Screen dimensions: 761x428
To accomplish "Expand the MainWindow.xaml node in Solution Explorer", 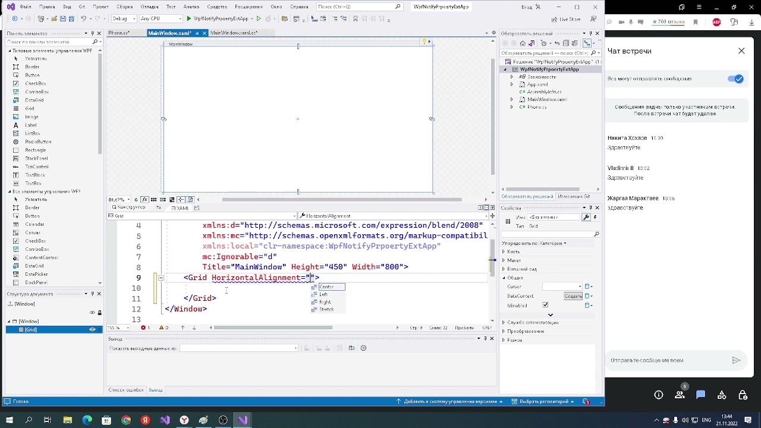I will tap(512, 99).
